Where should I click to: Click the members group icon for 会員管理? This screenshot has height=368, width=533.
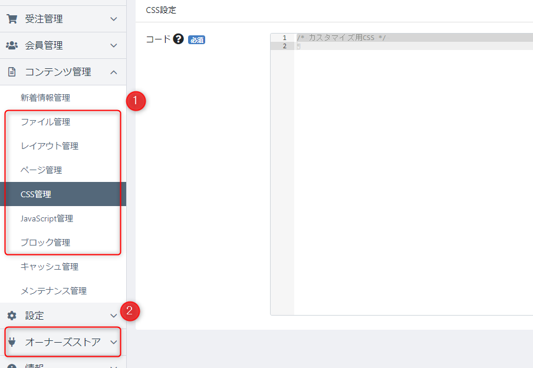coord(11,45)
